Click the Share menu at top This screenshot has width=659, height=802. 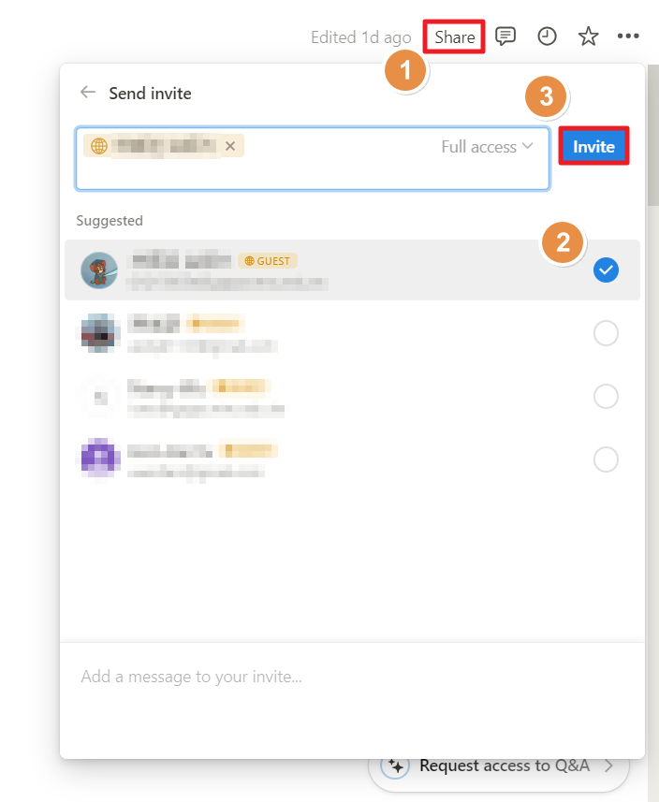[454, 36]
